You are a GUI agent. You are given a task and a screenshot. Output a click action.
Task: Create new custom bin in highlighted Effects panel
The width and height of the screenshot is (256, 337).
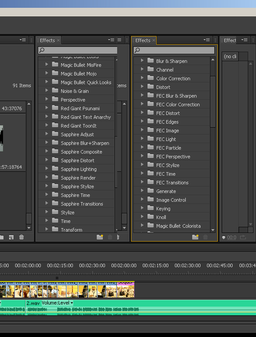pos(195,237)
